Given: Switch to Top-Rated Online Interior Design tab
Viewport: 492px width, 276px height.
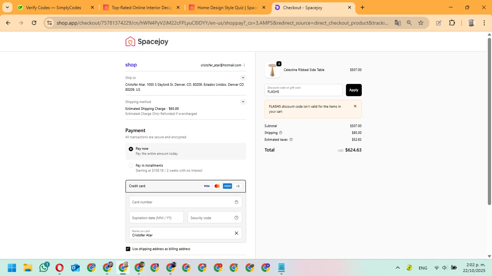Looking at the screenshot, I should pos(141,8).
